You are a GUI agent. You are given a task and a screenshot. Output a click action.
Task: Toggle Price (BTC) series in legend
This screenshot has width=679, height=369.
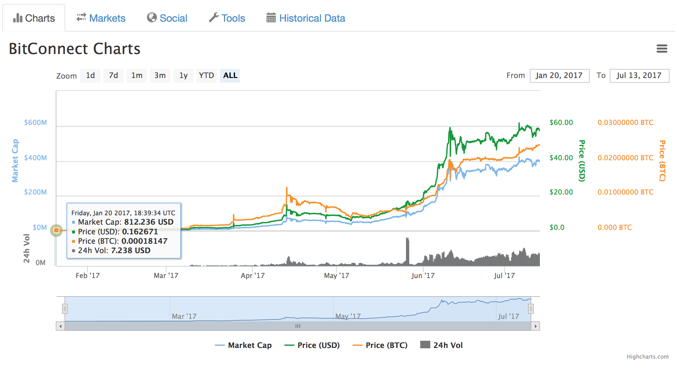pyautogui.click(x=380, y=345)
